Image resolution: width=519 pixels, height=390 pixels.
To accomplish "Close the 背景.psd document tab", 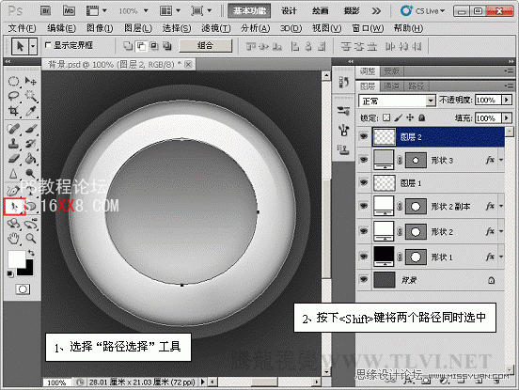I will tap(188, 64).
